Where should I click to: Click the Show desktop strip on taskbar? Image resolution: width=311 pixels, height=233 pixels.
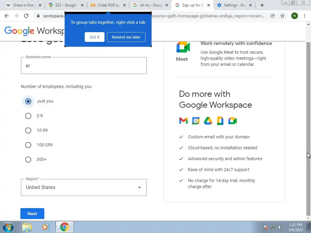click(x=309, y=227)
